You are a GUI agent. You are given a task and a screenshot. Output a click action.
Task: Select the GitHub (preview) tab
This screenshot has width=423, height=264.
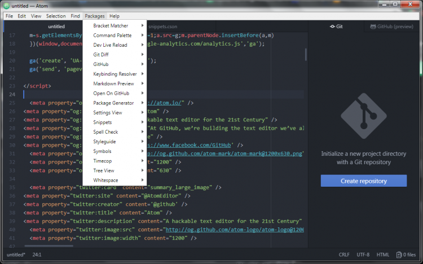click(x=392, y=27)
